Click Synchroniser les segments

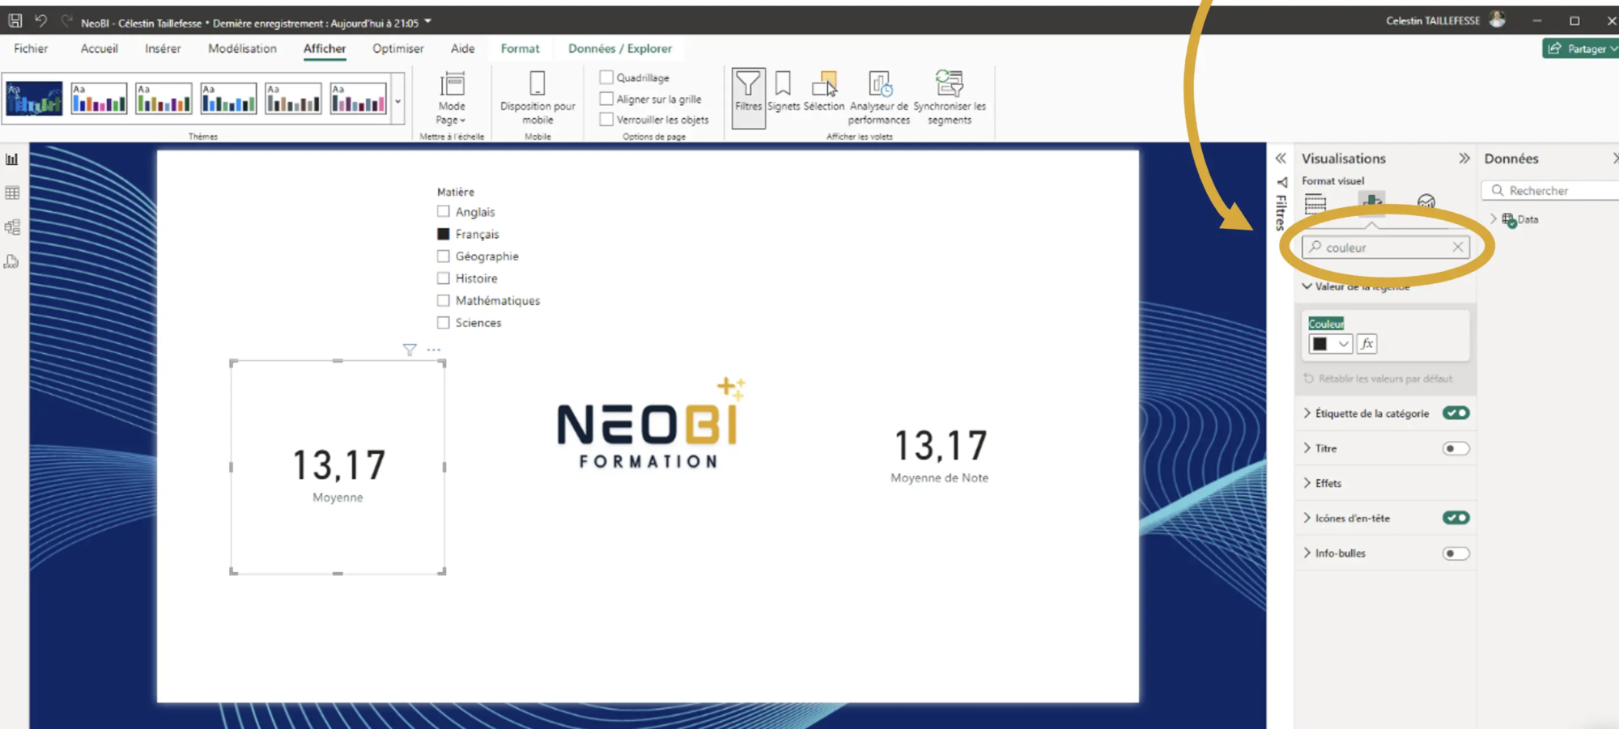950,97
